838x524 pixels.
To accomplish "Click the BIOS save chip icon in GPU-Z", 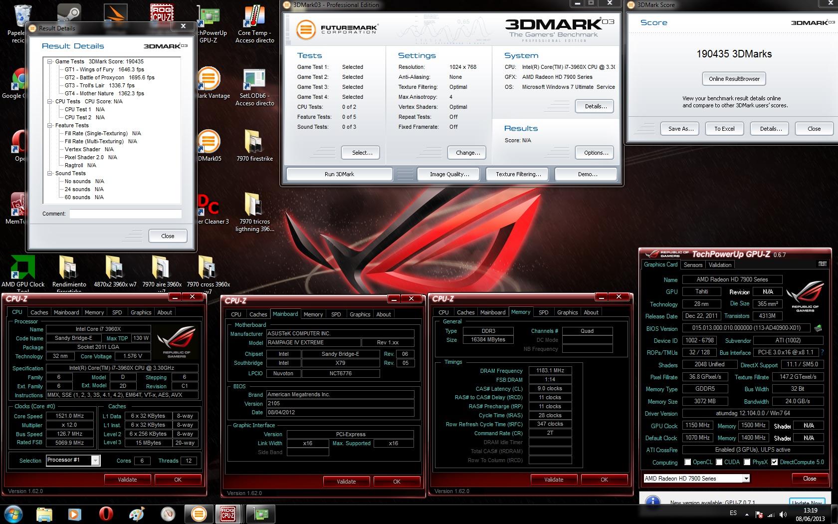I will pyautogui.click(x=818, y=328).
